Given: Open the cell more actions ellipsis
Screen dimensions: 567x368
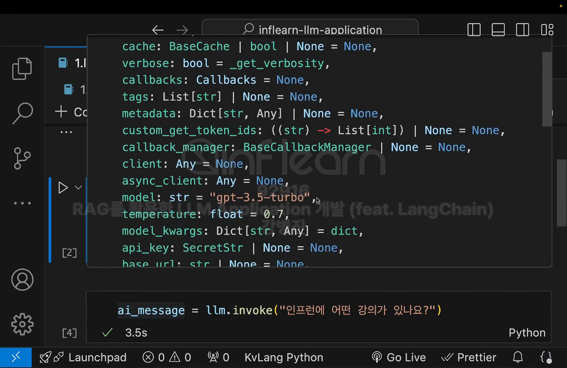Looking at the screenshot, I should coord(66,132).
